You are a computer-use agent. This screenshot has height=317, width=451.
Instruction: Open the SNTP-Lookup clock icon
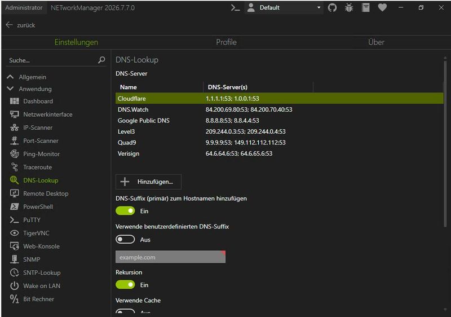pos(15,272)
